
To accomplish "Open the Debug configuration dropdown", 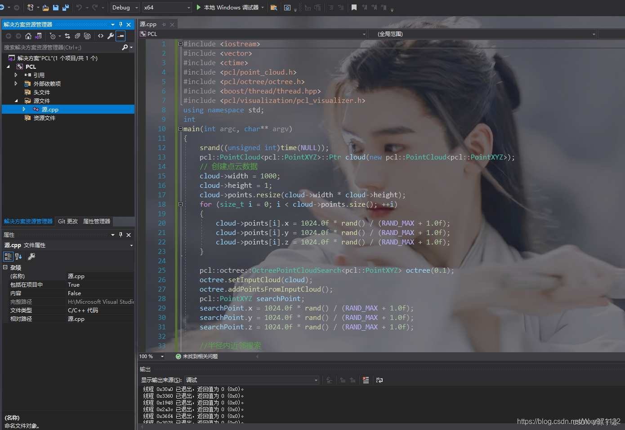I will [125, 7].
